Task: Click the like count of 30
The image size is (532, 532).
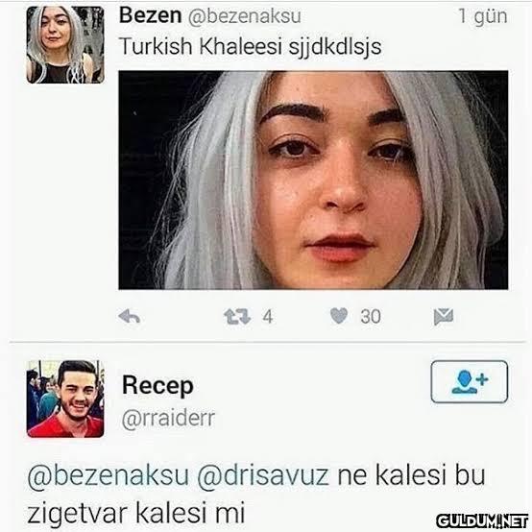Action: pos(371,317)
